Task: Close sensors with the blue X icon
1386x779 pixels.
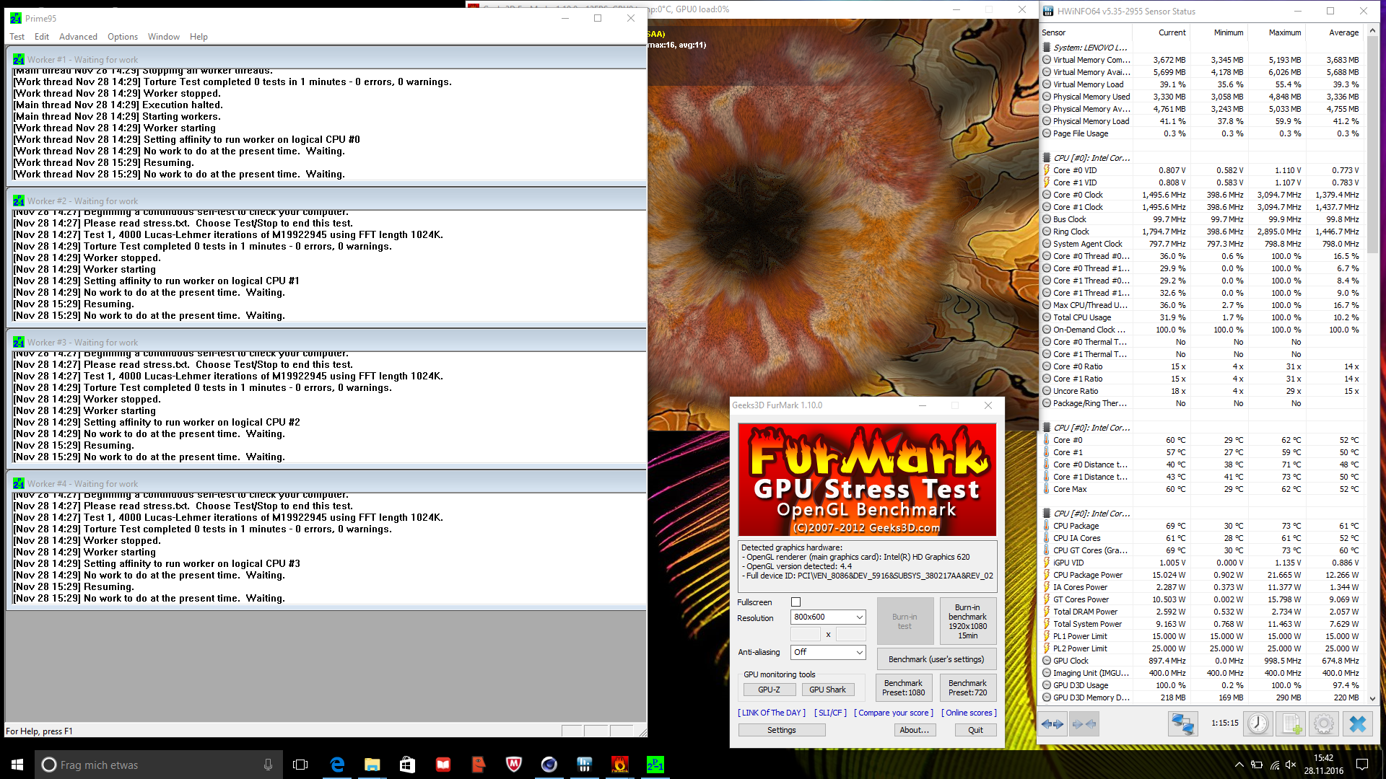Action: pos(1357,723)
